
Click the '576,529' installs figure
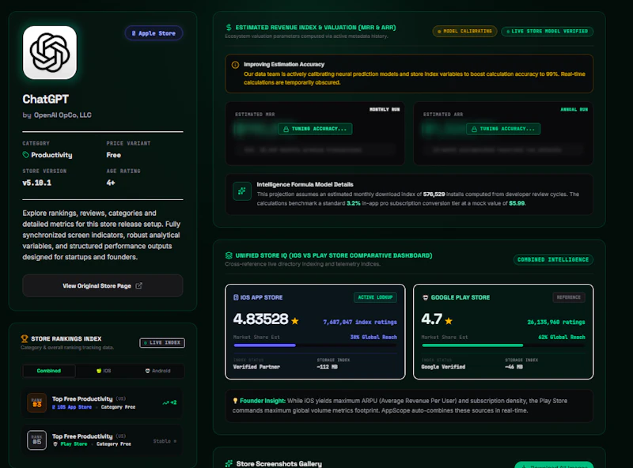(434, 194)
